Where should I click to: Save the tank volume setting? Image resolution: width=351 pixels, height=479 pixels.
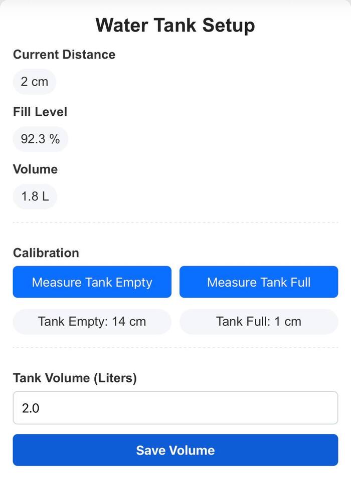coord(175,450)
